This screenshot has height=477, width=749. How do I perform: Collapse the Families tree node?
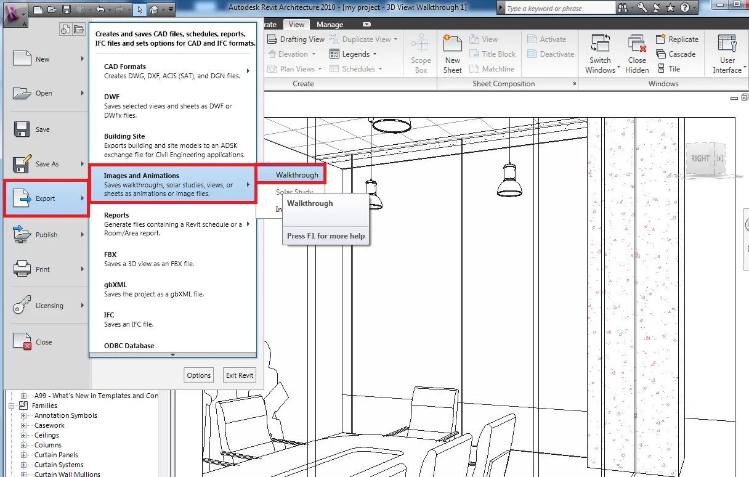[x=11, y=406]
